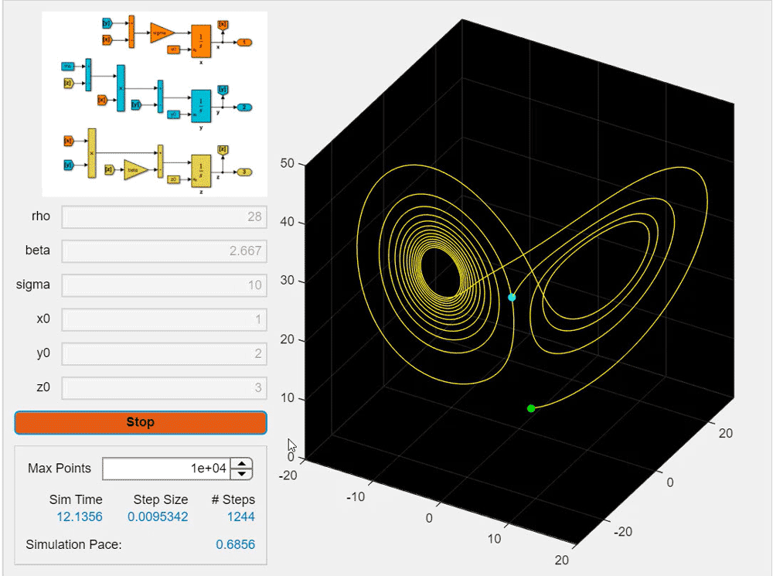Image resolution: width=773 pixels, height=576 pixels.
Task: Click the beta gain triangle block
Action: point(135,169)
